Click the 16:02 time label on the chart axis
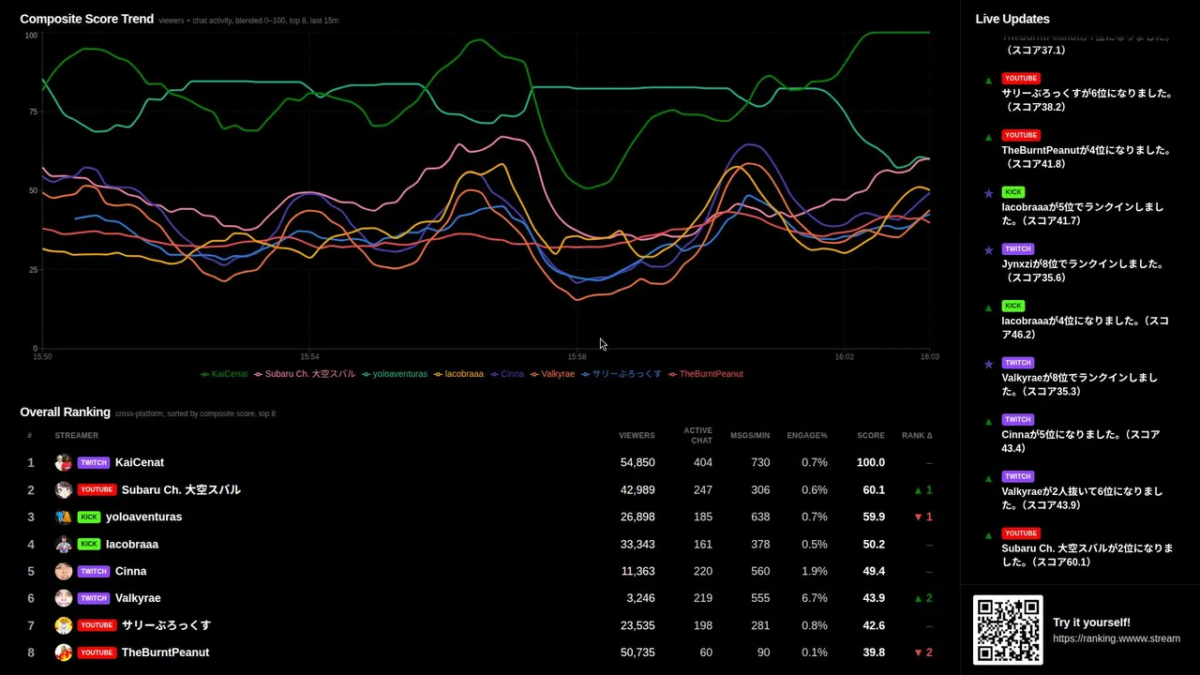 [x=845, y=357]
